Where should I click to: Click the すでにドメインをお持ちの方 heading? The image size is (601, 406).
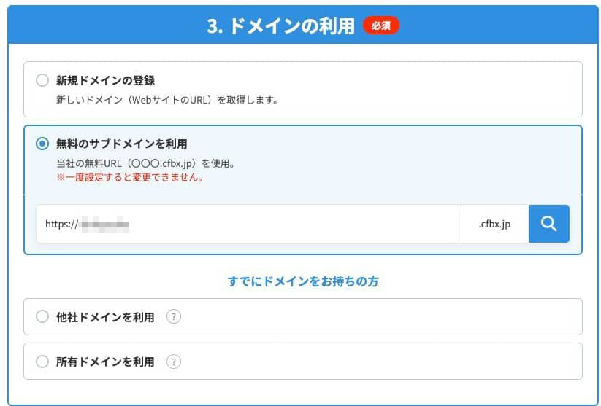click(303, 281)
